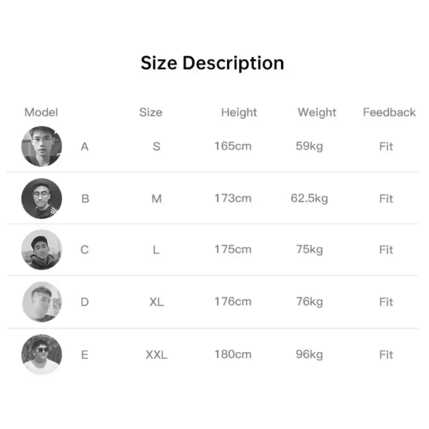Select the XL size entry
Viewport: 429px width, 429px height.
157,302
